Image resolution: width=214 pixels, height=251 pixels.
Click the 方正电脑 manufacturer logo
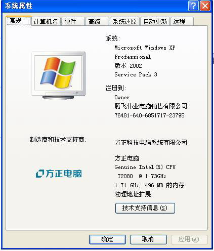(59, 174)
